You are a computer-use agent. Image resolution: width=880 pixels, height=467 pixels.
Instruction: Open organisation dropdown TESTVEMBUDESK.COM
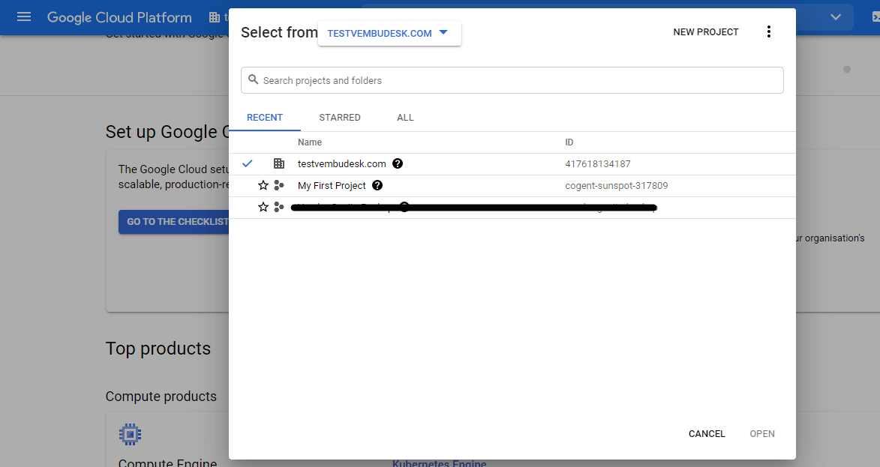pos(389,33)
